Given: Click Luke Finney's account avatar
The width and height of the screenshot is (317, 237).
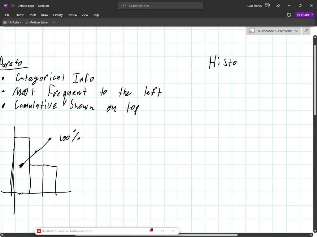Looking at the screenshot, I should pyautogui.click(x=267, y=5).
